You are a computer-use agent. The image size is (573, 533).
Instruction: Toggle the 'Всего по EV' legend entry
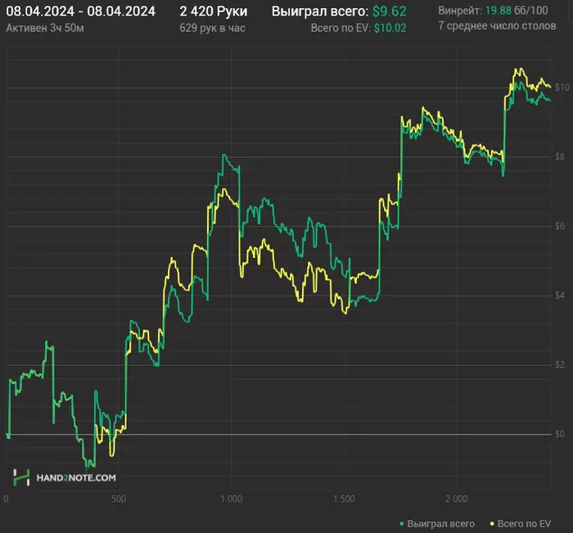(x=521, y=524)
